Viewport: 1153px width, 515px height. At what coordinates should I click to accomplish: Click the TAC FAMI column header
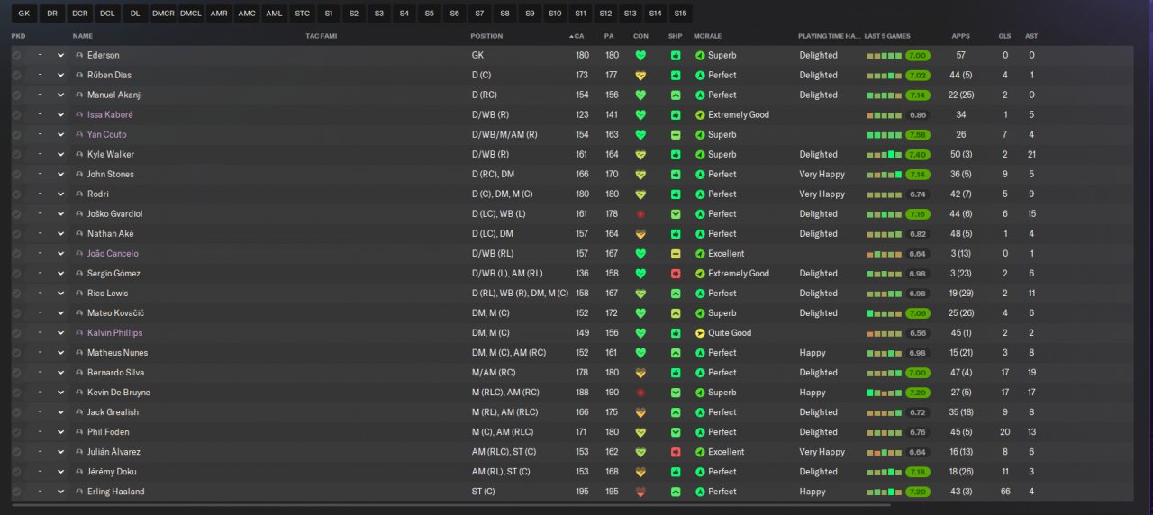click(x=322, y=36)
